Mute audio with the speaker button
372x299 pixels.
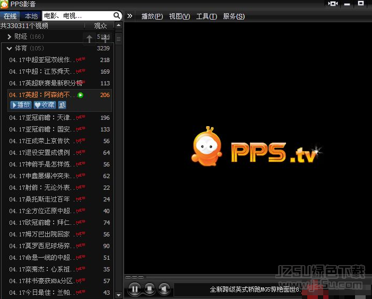[164, 289]
